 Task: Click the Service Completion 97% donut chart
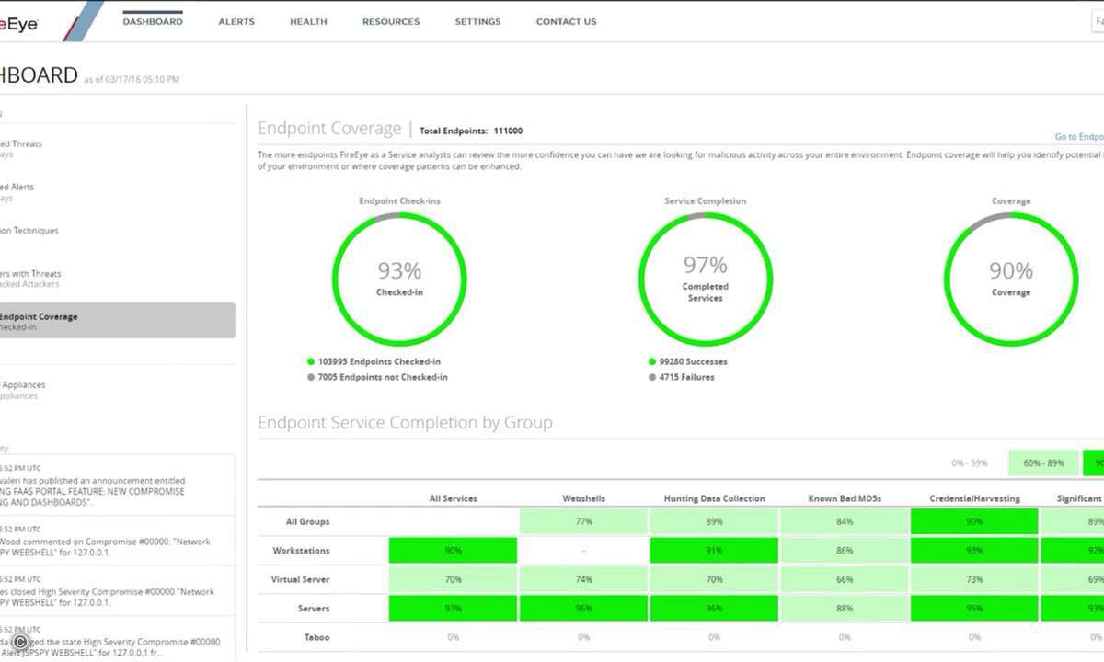[x=705, y=278]
